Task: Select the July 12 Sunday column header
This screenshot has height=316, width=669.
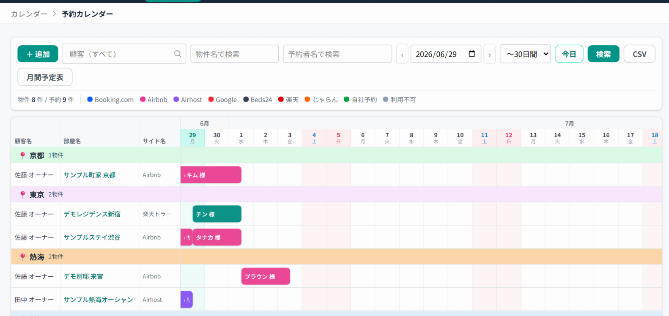Action: tap(509, 138)
